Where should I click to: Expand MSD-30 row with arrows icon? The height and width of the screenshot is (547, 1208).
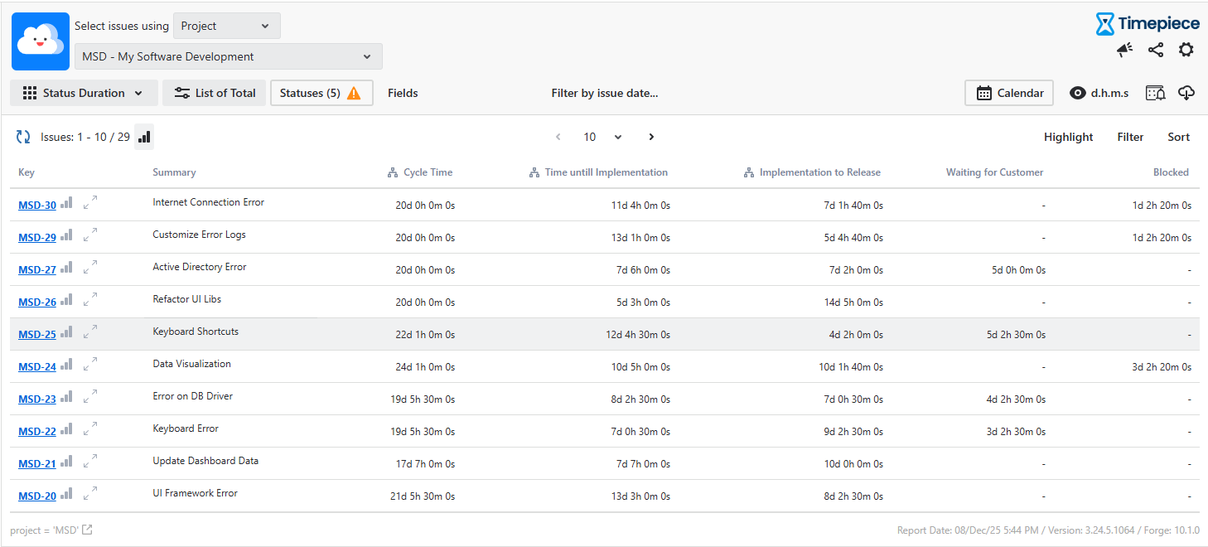pos(90,201)
